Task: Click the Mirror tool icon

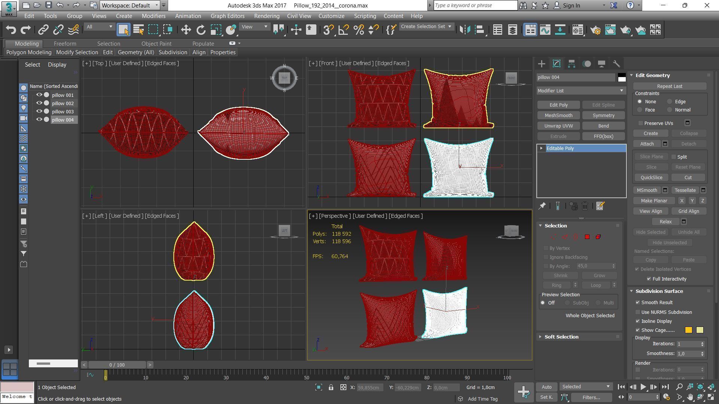Action: 465,30
